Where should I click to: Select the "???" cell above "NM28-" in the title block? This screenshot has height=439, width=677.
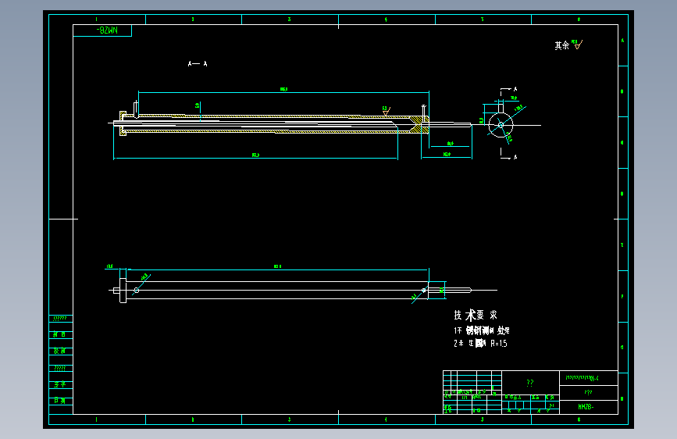(x=589, y=393)
